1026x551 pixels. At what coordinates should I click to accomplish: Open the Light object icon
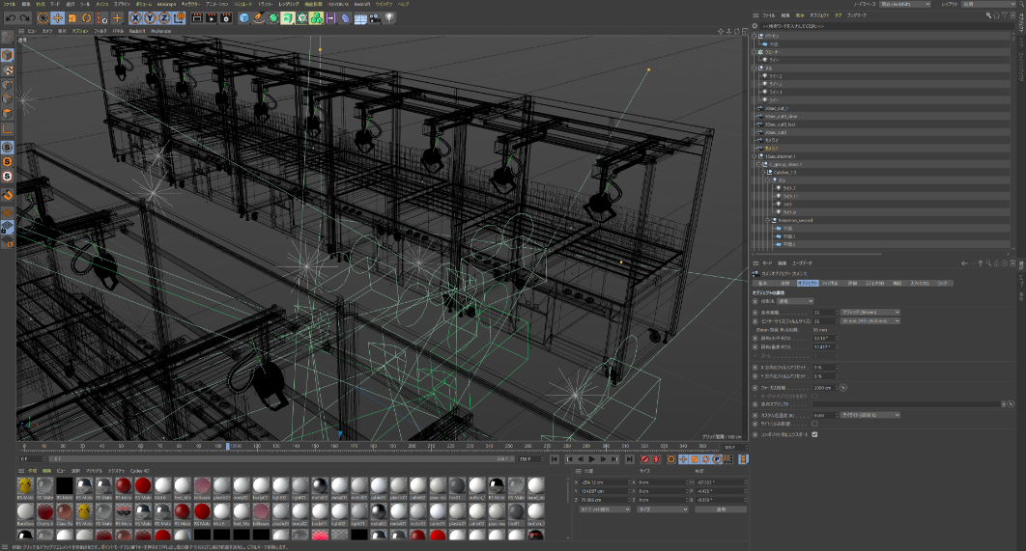(389, 18)
